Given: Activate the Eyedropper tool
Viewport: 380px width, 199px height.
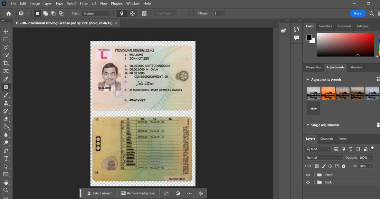Looking at the screenshot, I should [x=6, y=79].
